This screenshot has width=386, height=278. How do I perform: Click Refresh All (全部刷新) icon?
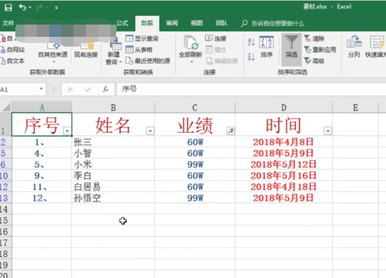point(190,47)
